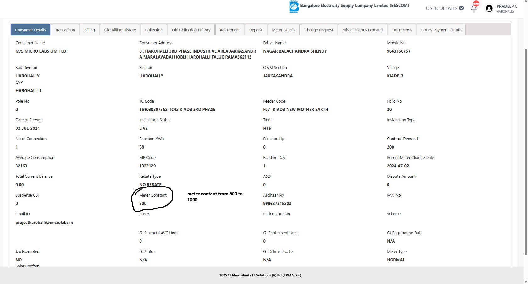Image resolution: width=528 pixels, height=284 pixels.
Task: Click the Meter Type value NORMAL
Action: pyautogui.click(x=396, y=260)
